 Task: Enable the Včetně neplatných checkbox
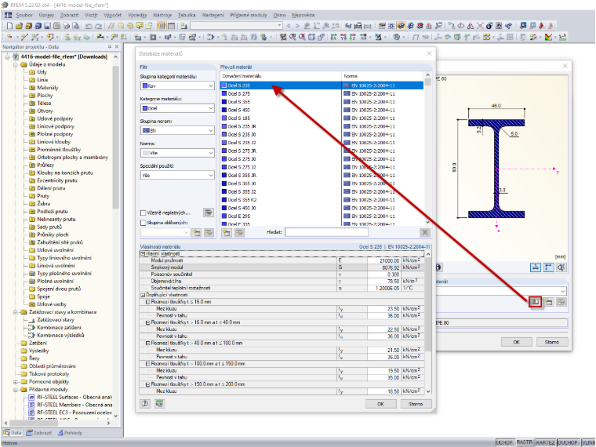coord(144,213)
